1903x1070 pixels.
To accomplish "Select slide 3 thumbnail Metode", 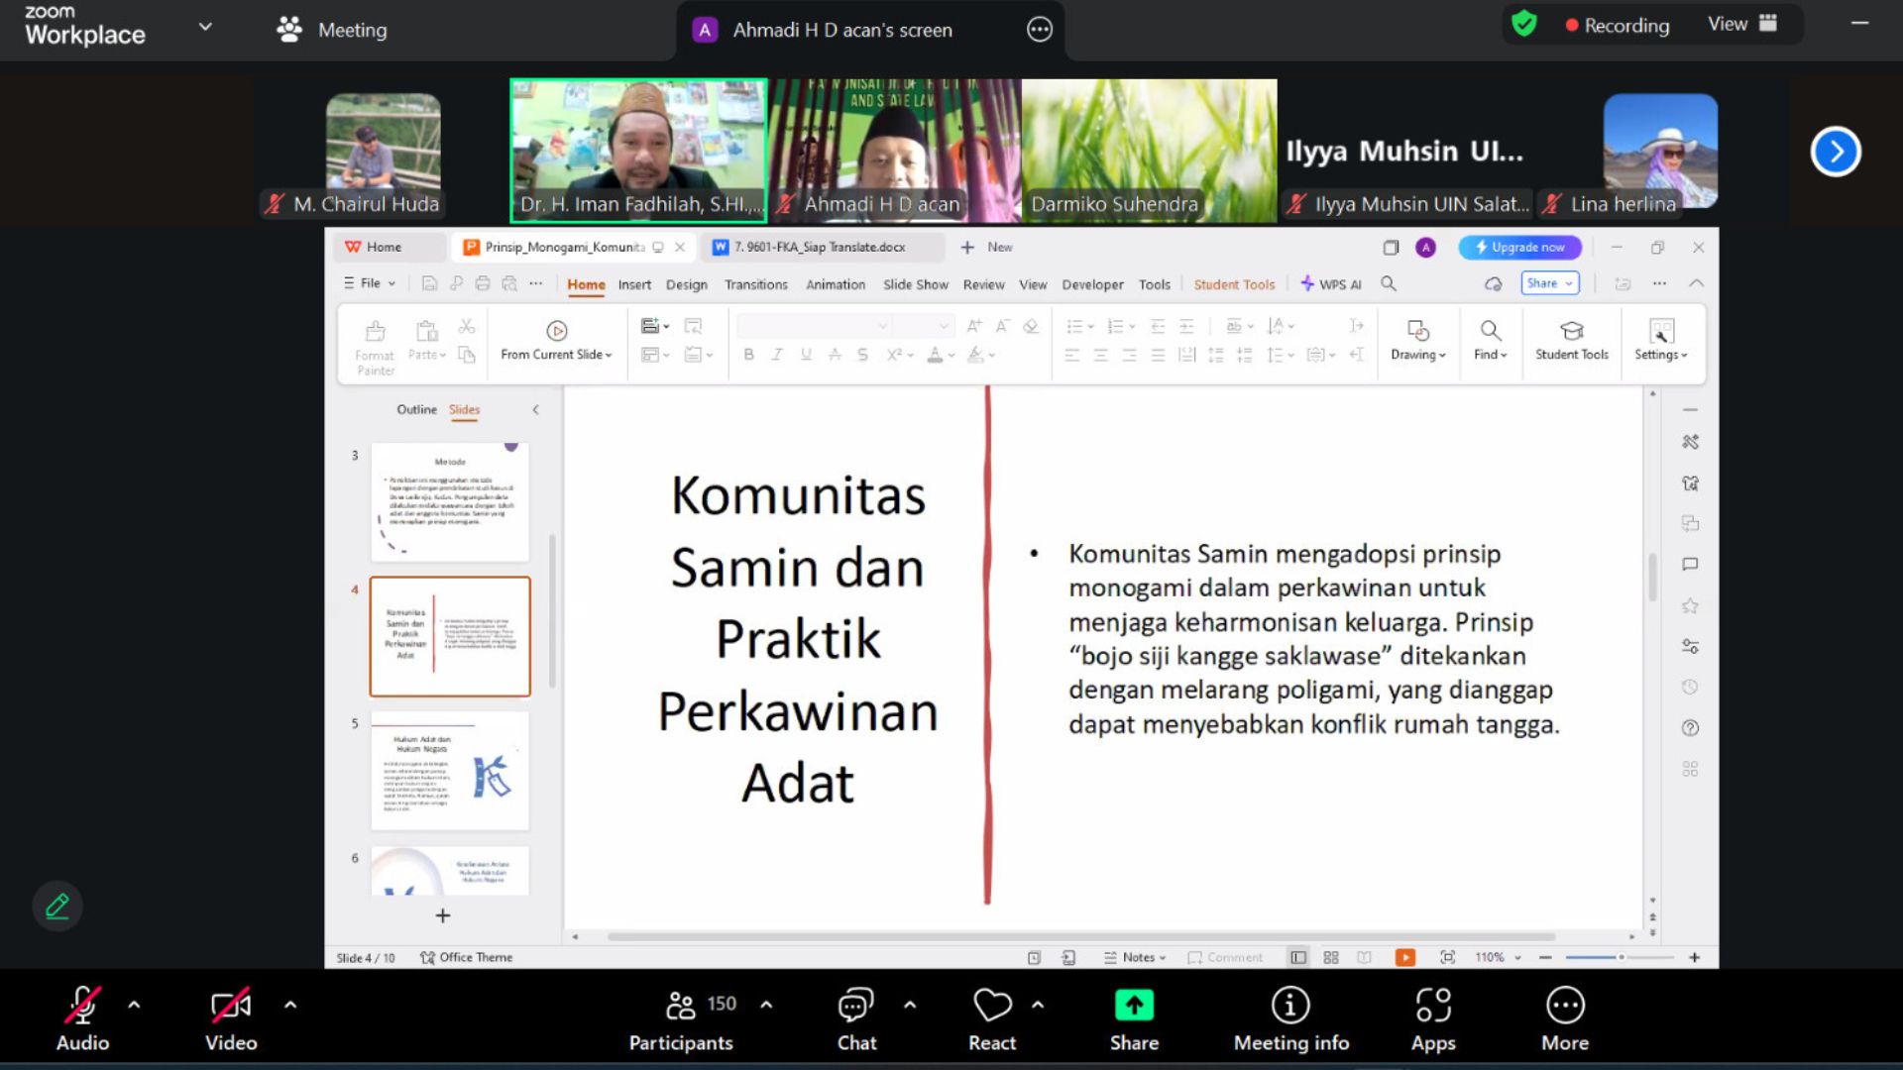I will [x=450, y=502].
